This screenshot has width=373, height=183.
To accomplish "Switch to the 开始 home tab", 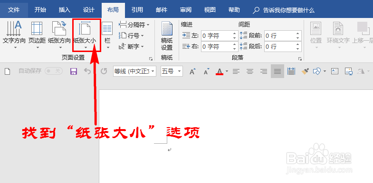I will pos(40,10).
